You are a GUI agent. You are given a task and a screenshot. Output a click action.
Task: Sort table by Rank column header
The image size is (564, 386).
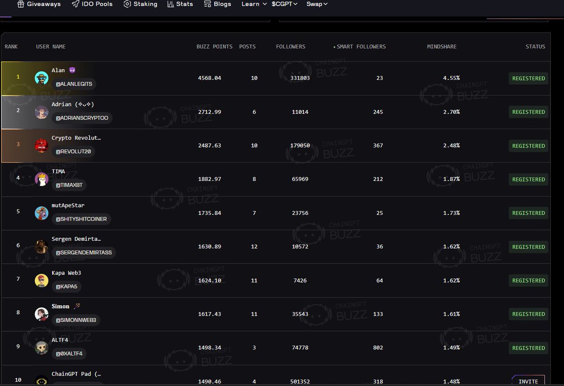pyautogui.click(x=11, y=47)
